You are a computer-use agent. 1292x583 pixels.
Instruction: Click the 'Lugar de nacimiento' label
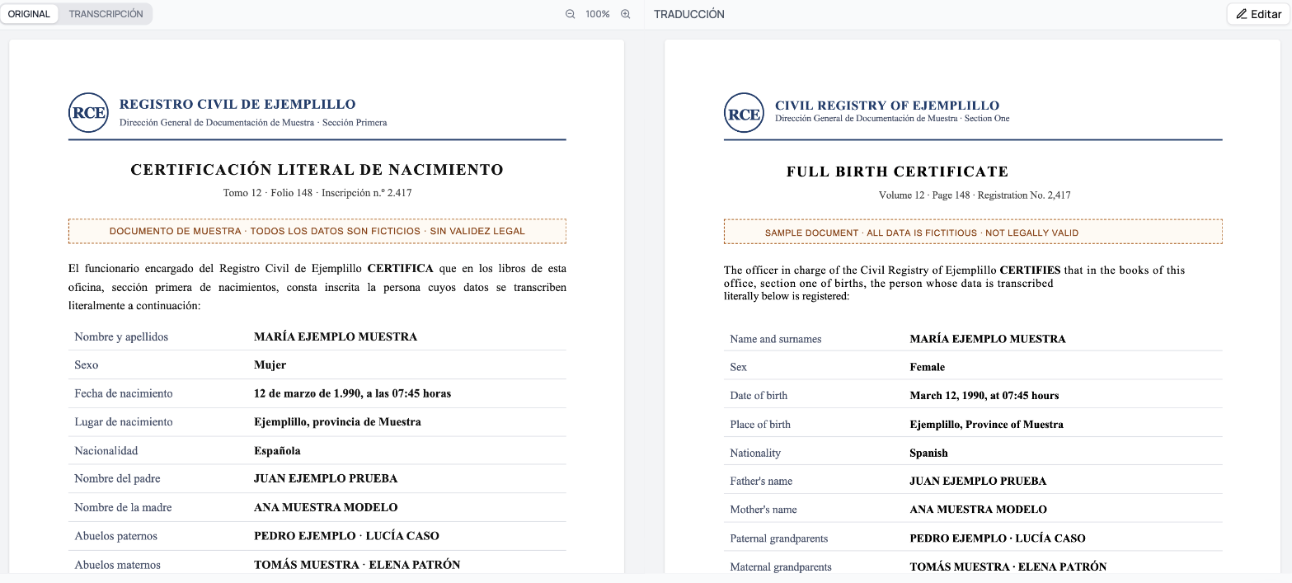tap(124, 421)
